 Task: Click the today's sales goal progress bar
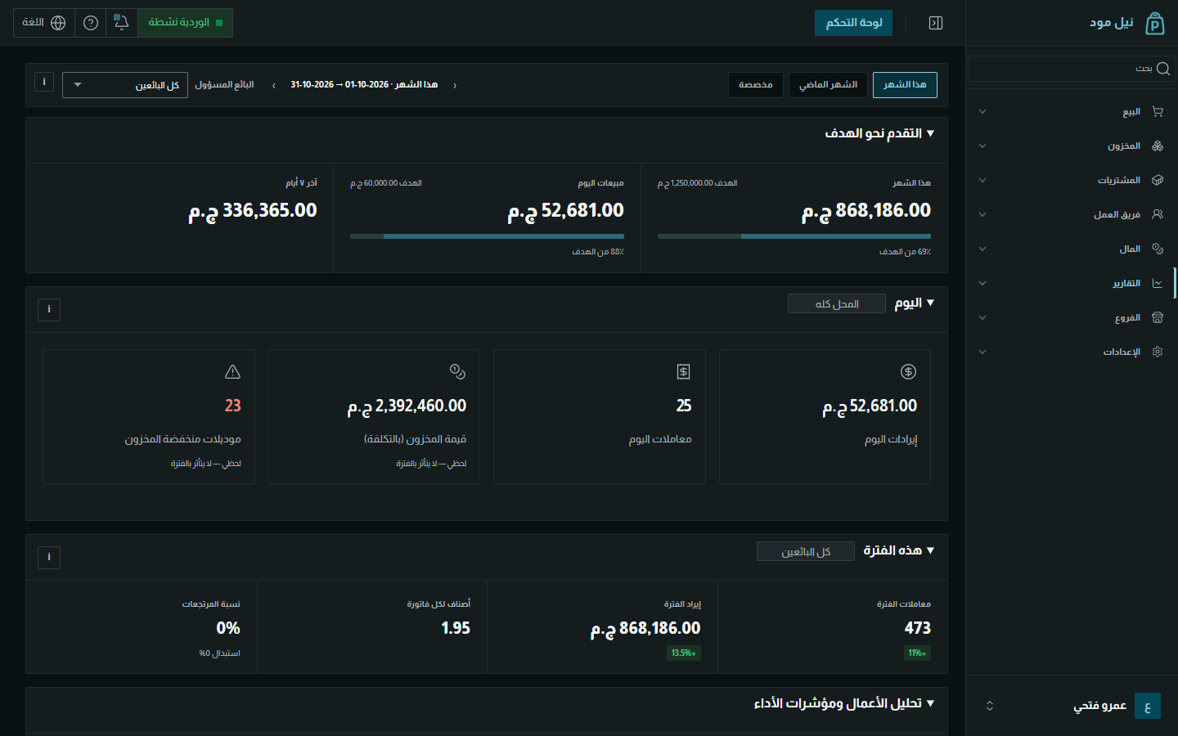(x=487, y=236)
